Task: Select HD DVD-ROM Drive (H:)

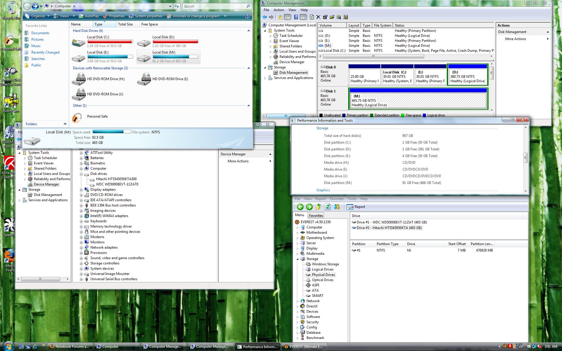Action: [98, 79]
